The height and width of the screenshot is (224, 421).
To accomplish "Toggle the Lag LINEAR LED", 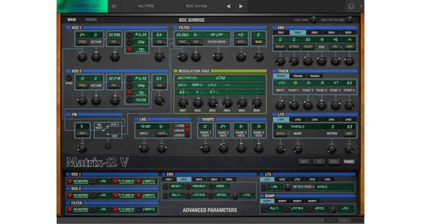I will point(188,131).
